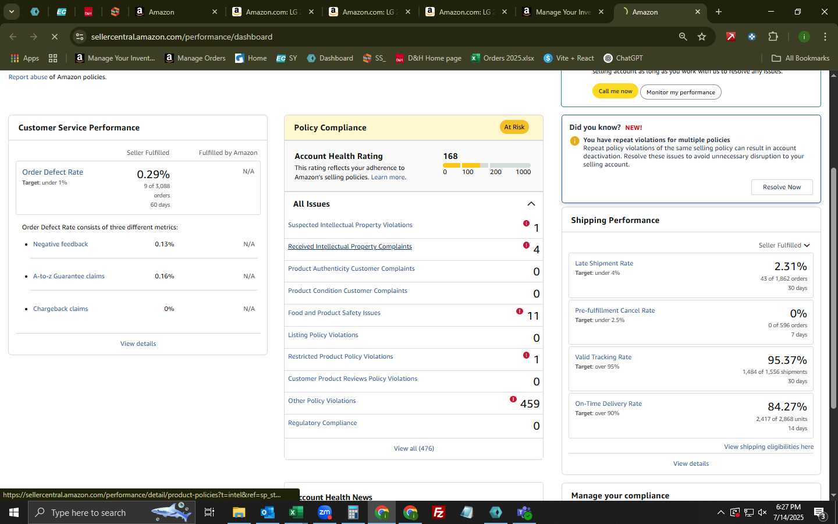Open Windows Start menu
The image size is (838, 524).
tap(14, 512)
